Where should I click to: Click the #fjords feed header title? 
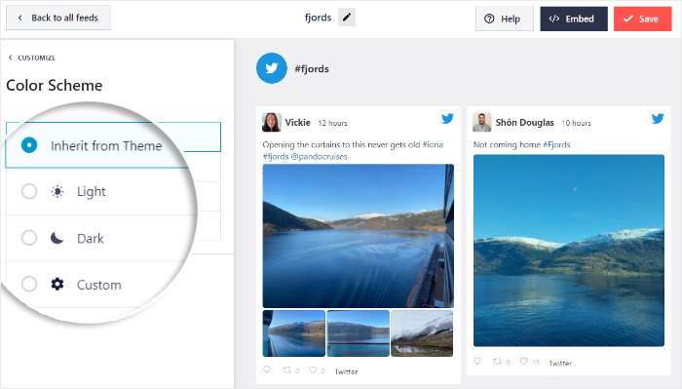pos(312,69)
